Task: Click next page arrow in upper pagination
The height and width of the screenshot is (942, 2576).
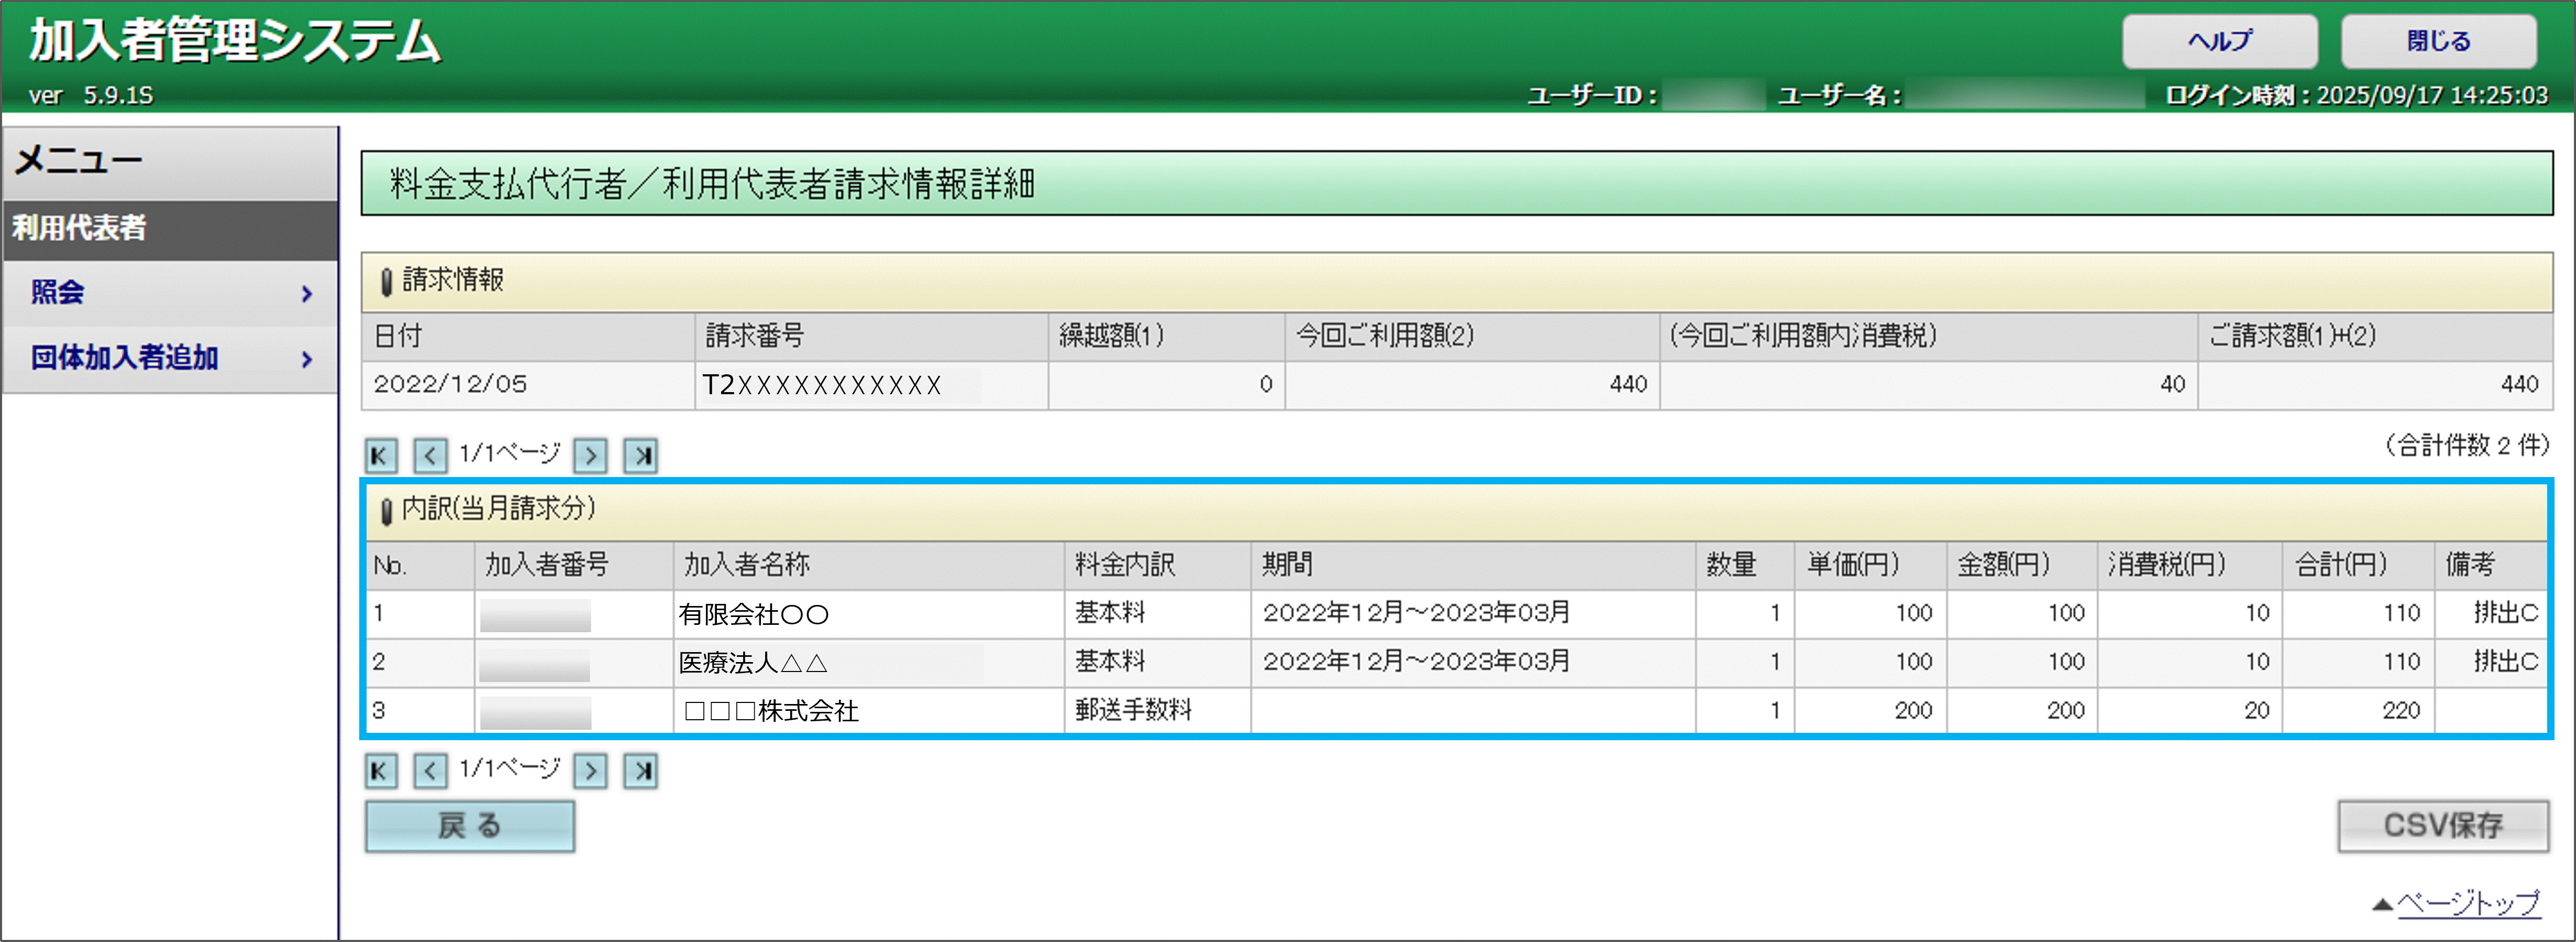Action: [590, 456]
